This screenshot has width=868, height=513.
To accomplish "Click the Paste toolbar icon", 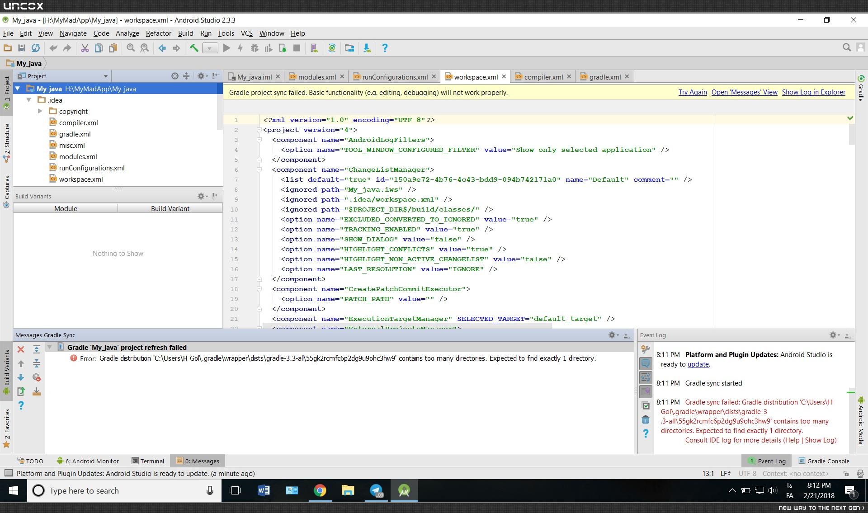I will point(113,48).
